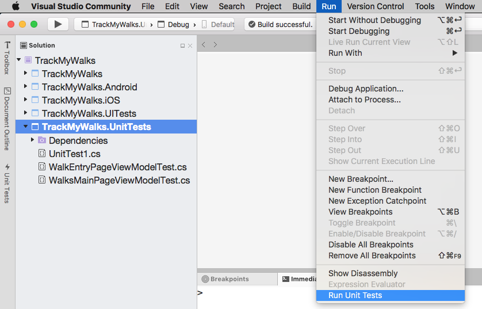
Task: Select WalksMainPageViewModelTest.cs in solution tree
Action: click(106, 180)
